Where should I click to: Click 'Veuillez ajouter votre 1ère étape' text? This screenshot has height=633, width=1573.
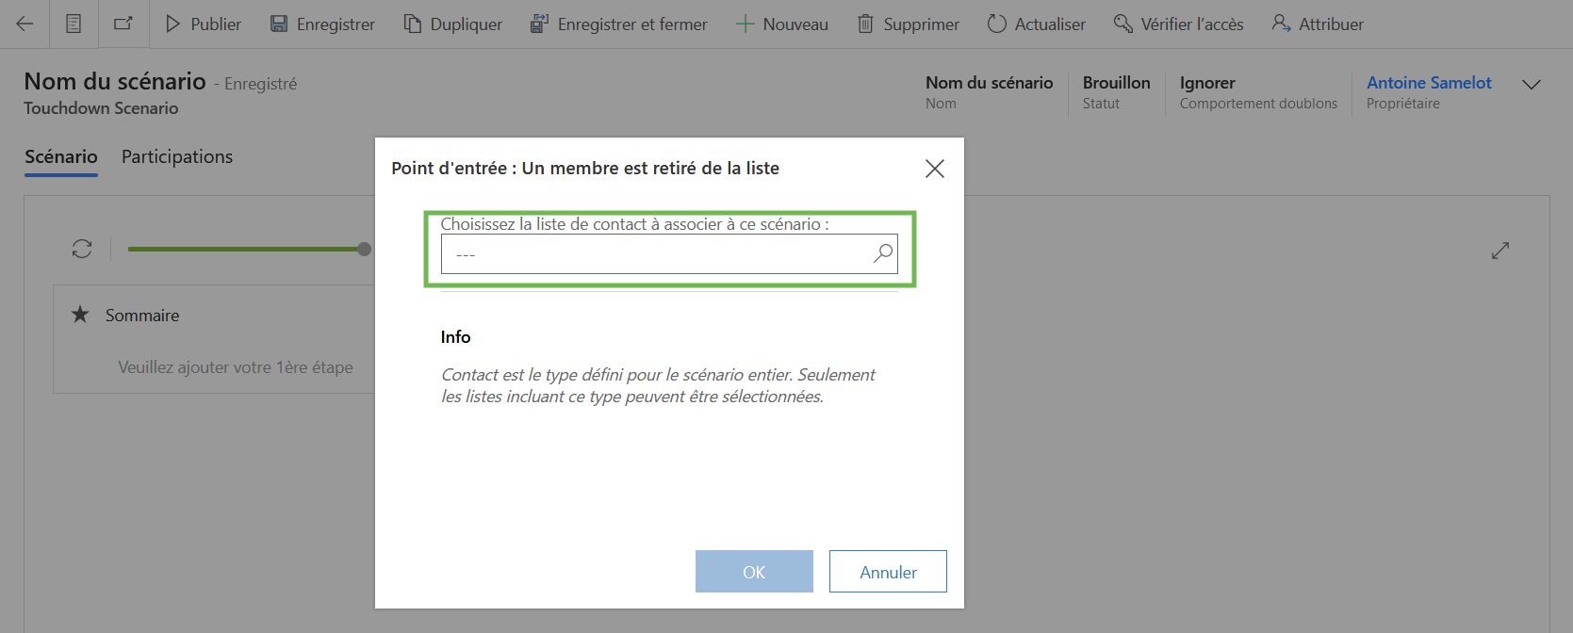pos(236,367)
